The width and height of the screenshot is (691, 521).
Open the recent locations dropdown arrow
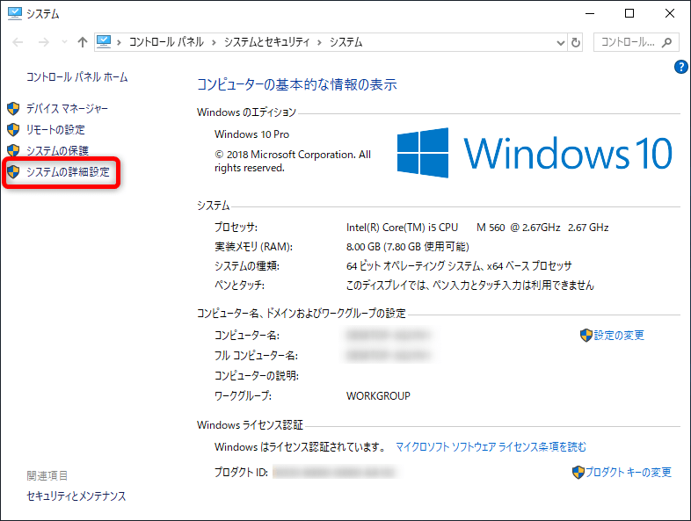click(x=64, y=42)
